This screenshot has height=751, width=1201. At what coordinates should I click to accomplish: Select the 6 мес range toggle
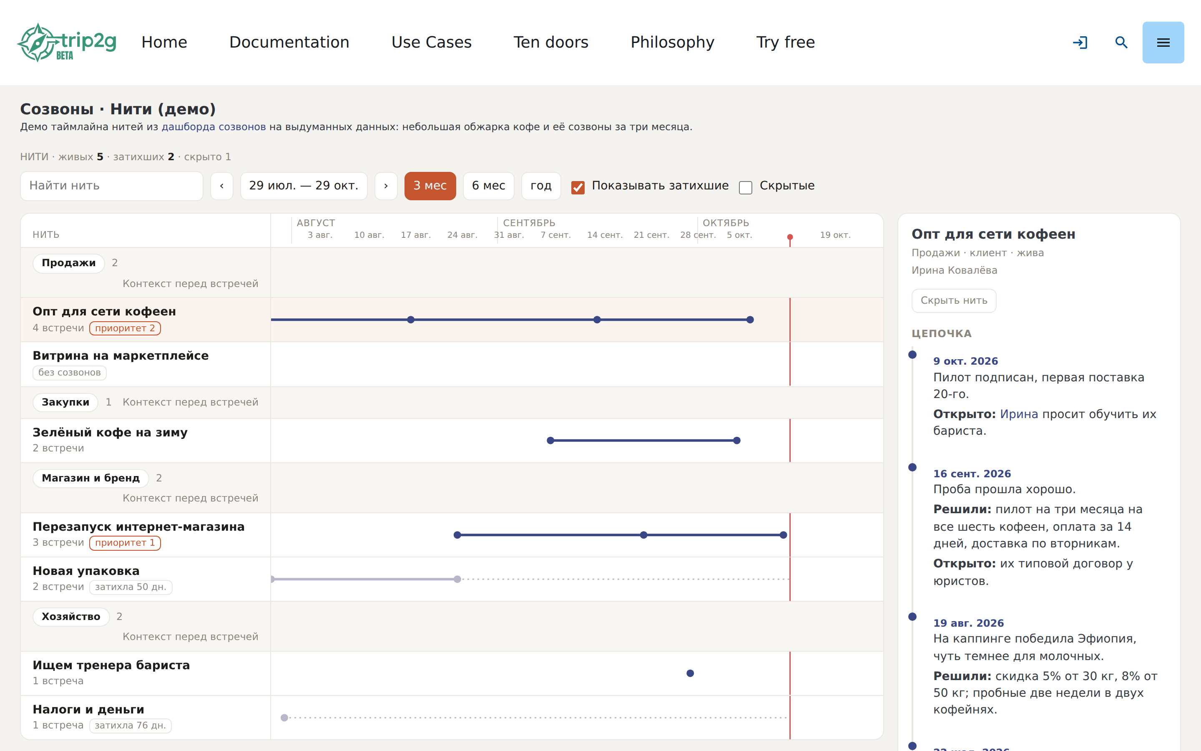[x=488, y=186]
